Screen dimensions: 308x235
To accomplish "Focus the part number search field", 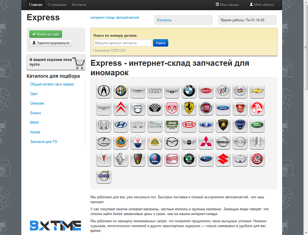I will coord(123,43).
